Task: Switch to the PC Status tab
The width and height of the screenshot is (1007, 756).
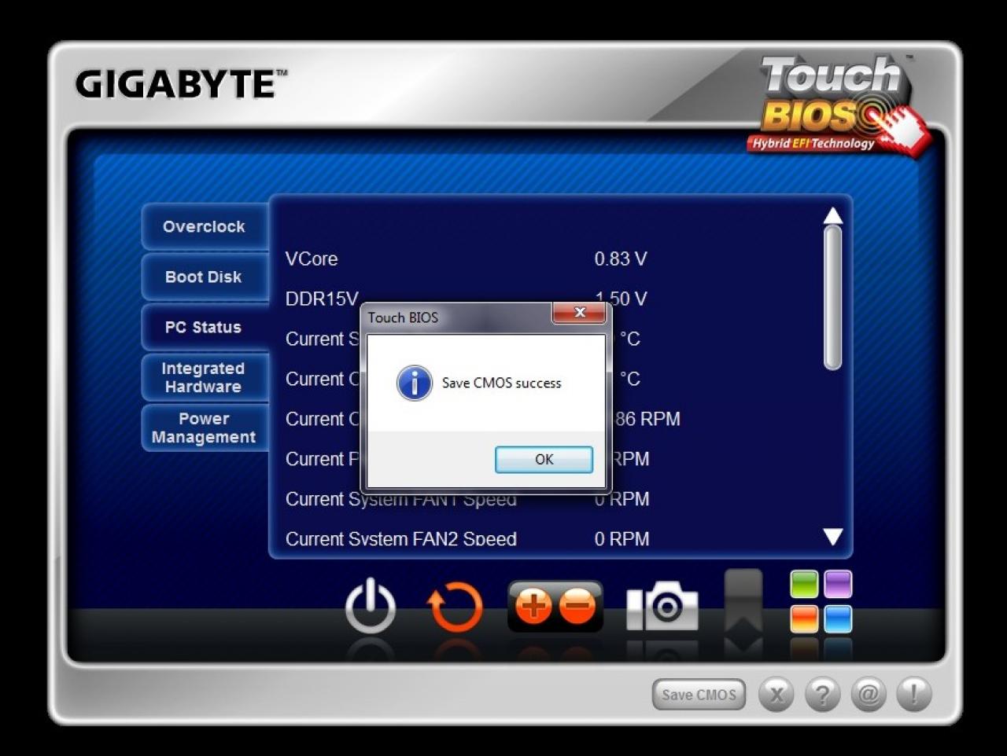Action: pos(205,327)
